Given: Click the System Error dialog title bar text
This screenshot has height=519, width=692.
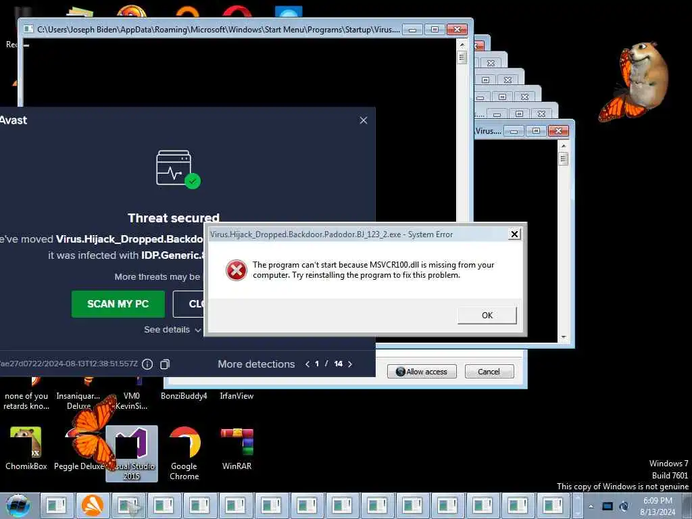Looking at the screenshot, I should 331,234.
